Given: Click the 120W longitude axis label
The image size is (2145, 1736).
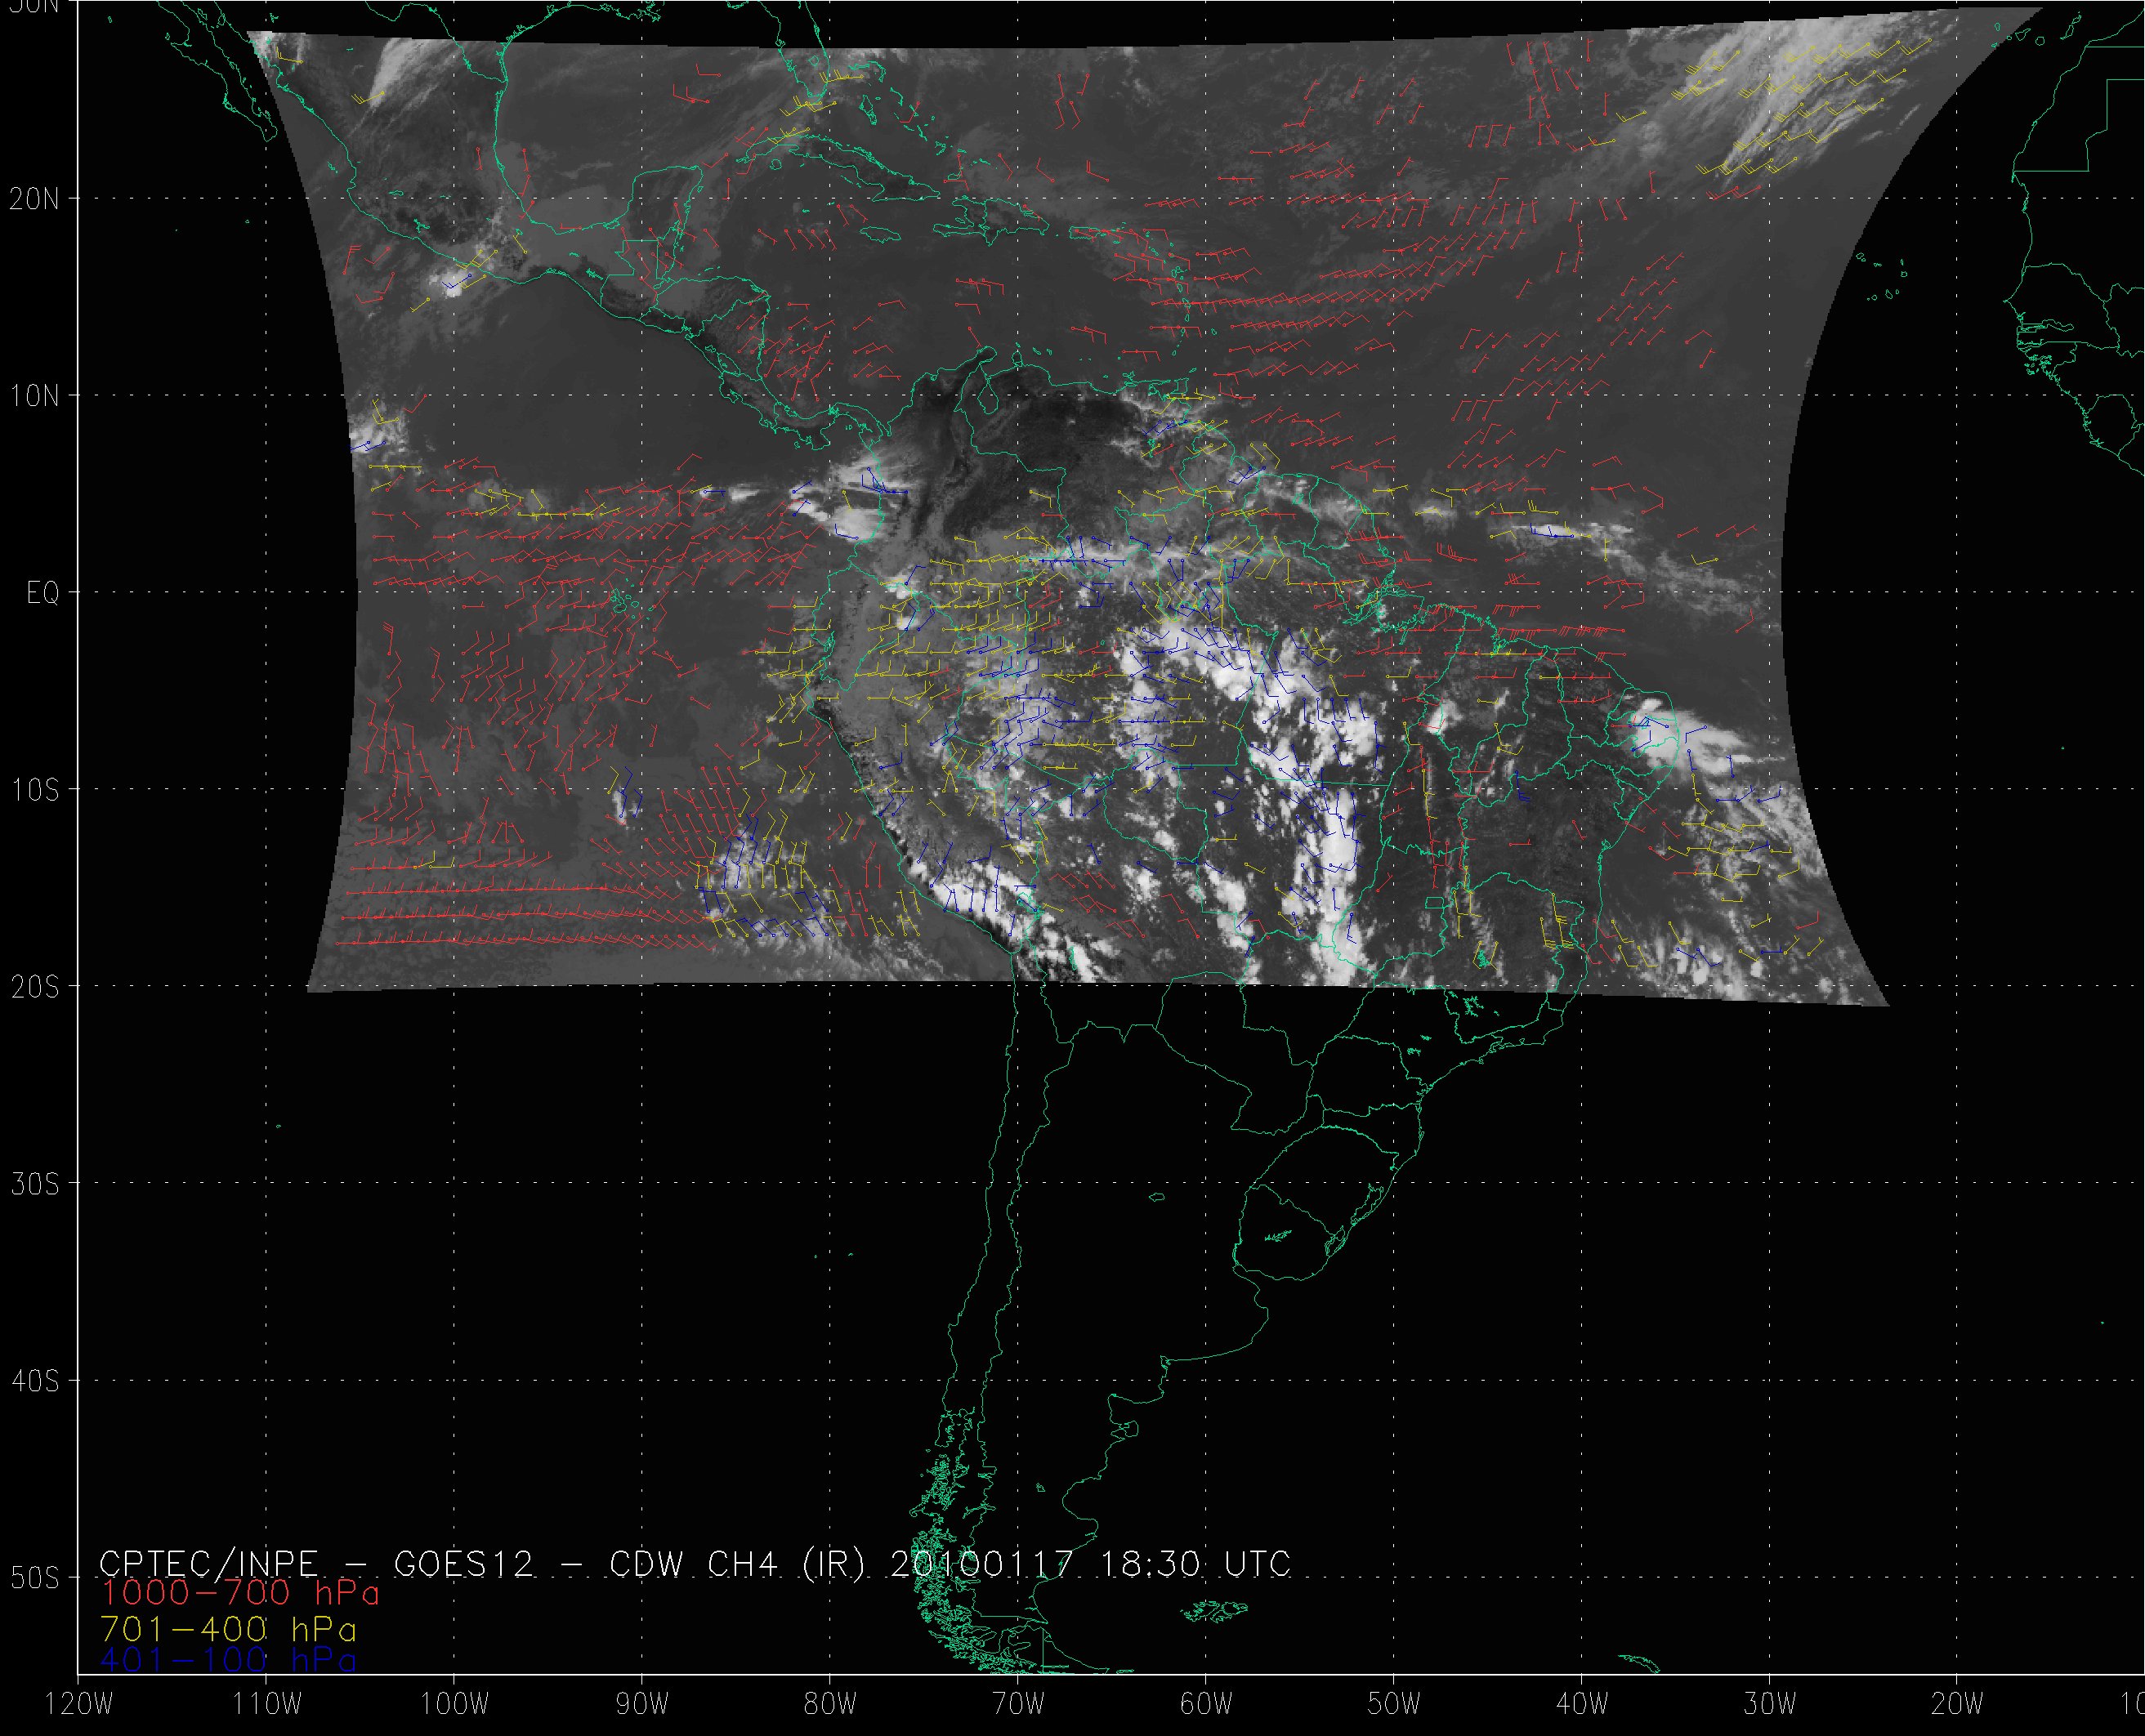Looking at the screenshot, I should 80,1705.
